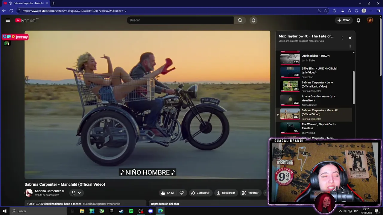Select the Sabrina Carpenter - Manchild browser tab
This screenshot has width=383, height=215.
26,3
